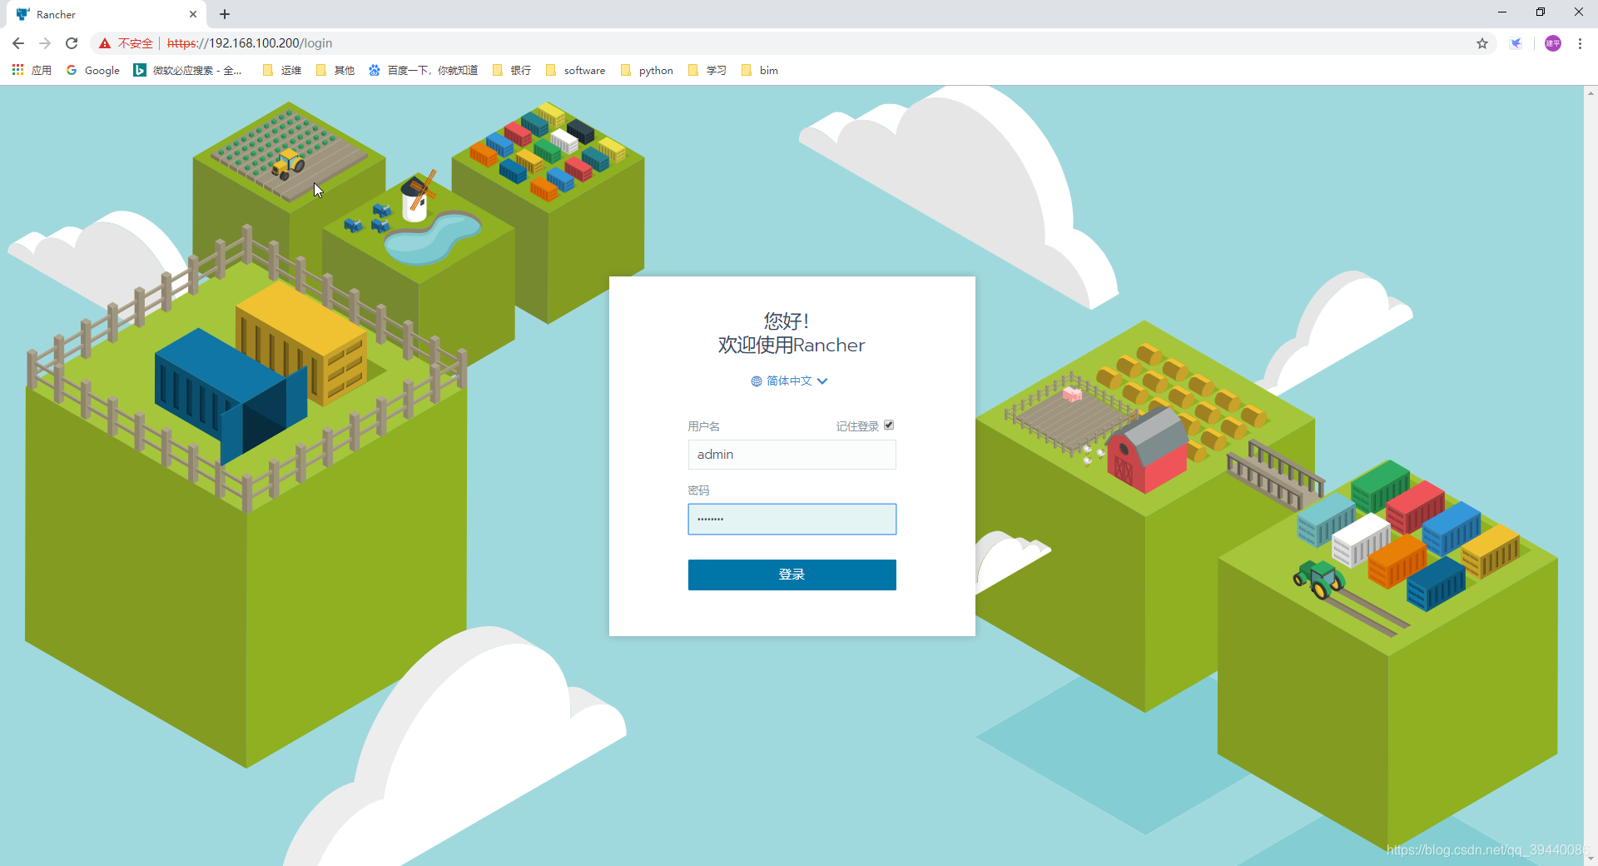Open the 运维 bookmarks folder
This screenshot has width=1598, height=866.
(282, 70)
